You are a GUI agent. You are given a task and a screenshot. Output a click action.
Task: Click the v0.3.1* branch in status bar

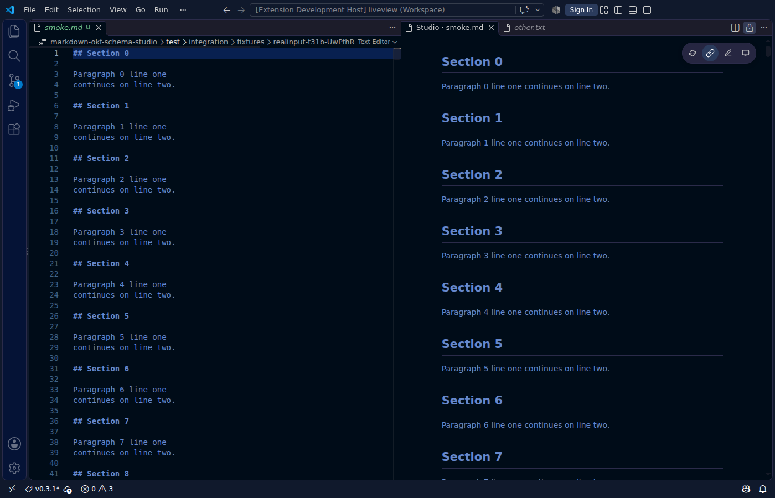[43, 489]
